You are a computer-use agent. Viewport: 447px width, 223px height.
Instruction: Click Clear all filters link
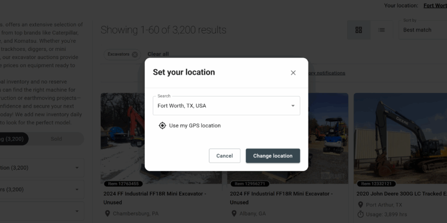(158, 54)
